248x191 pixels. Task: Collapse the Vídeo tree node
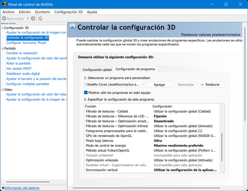[x=2, y=90]
